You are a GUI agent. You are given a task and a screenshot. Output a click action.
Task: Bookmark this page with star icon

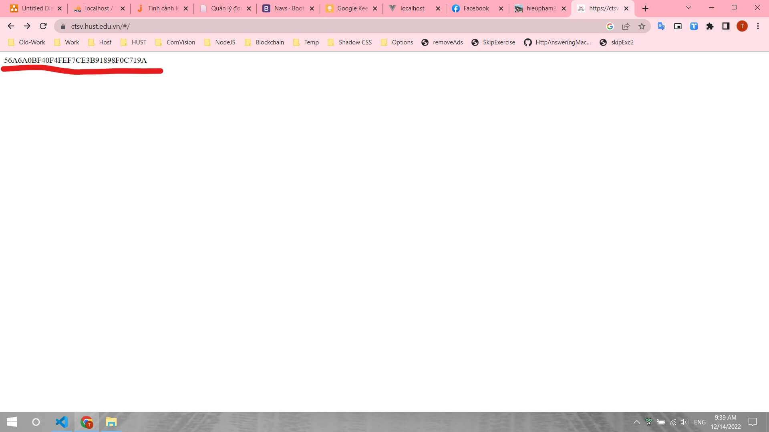click(642, 26)
